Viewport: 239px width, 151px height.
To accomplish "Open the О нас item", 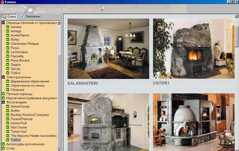I will [10, 148].
